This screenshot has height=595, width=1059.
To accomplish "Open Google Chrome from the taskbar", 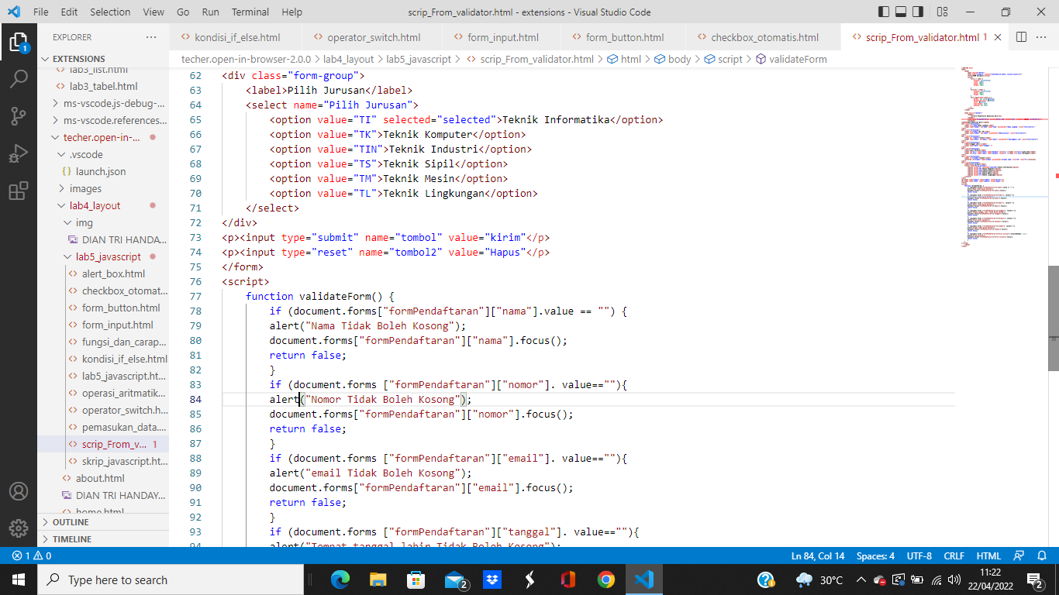I will pyautogui.click(x=606, y=579).
